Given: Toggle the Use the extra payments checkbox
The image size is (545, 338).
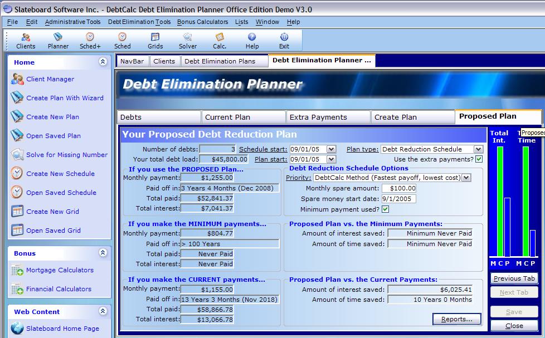Looking at the screenshot, I should click(479, 159).
